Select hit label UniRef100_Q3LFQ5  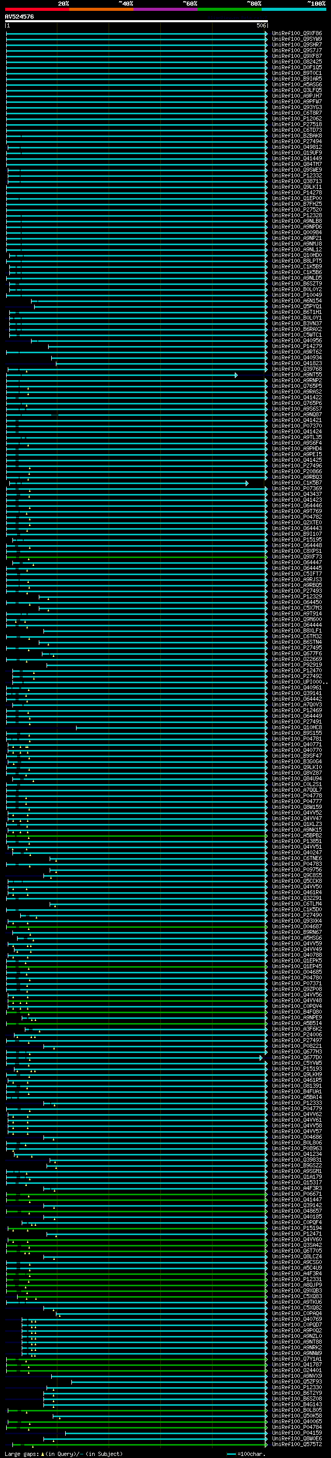click(297, 90)
